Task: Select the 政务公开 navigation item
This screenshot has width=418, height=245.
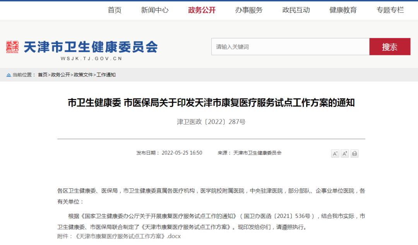Action: tap(202, 10)
